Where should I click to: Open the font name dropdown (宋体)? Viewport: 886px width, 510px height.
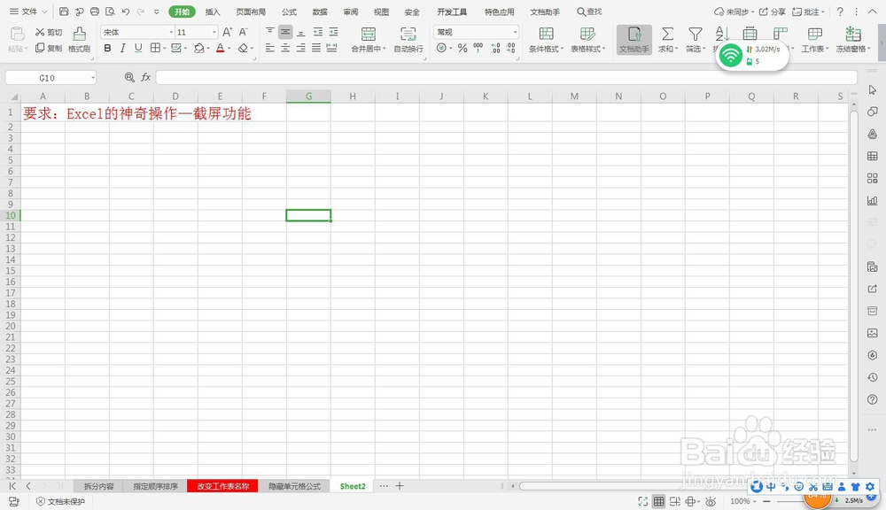point(171,32)
